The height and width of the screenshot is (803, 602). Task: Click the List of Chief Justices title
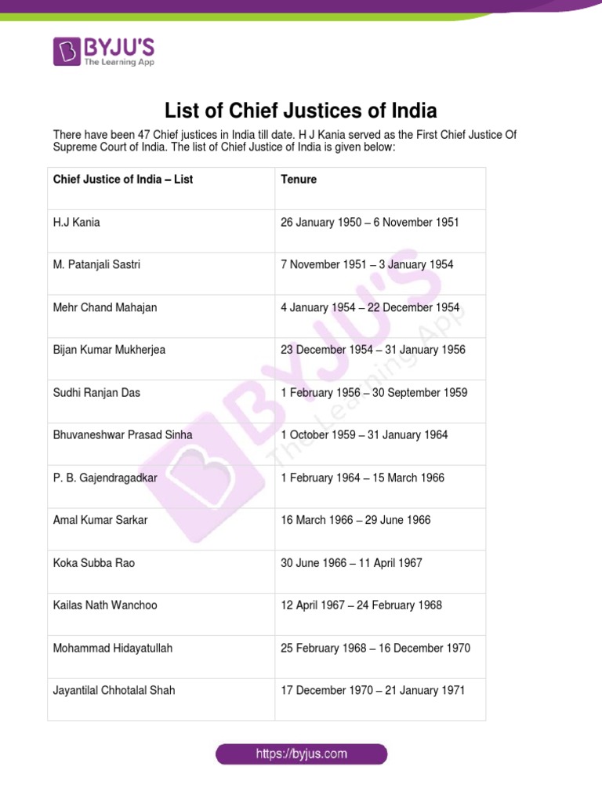point(300,110)
